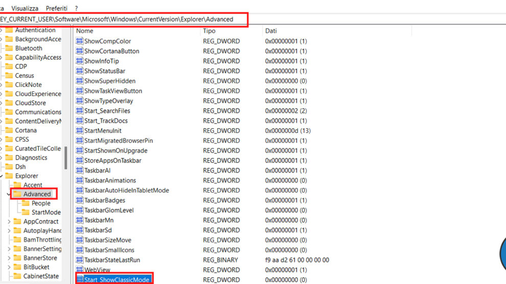
Task: Select the ShowInfoTip value icon
Action: point(79,61)
